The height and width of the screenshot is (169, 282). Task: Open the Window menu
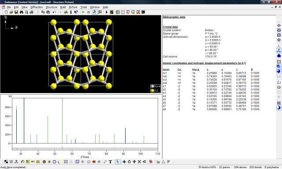95,7
